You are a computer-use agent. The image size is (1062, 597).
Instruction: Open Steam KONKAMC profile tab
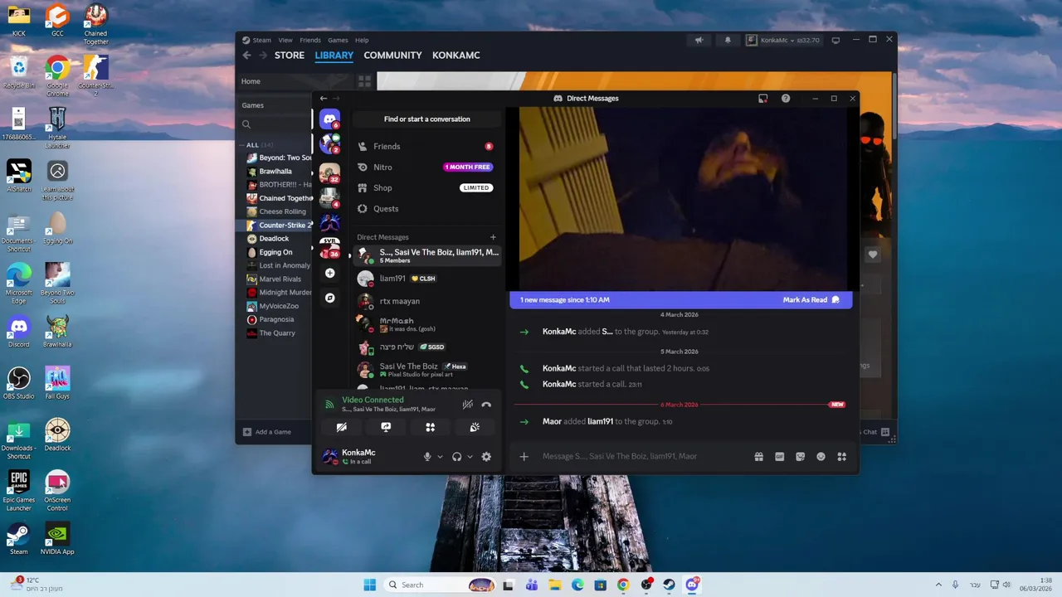[455, 56]
